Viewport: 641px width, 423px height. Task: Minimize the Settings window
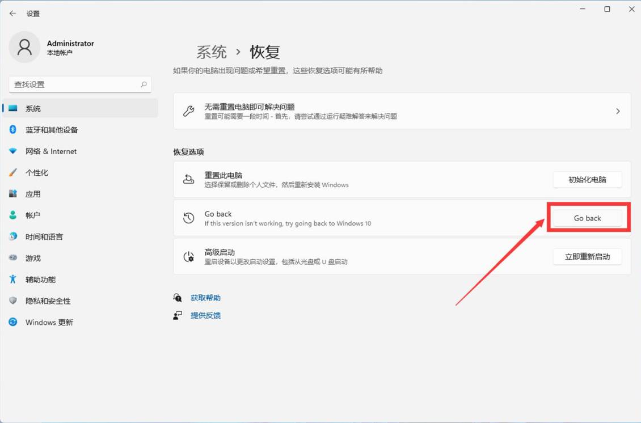pos(583,9)
